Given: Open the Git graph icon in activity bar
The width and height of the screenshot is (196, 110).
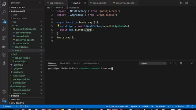Looking at the screenshot, I should [4, 55].
